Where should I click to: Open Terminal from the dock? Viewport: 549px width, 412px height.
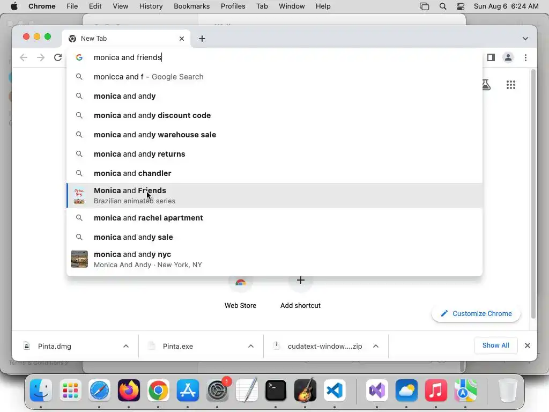coord(276,391)
